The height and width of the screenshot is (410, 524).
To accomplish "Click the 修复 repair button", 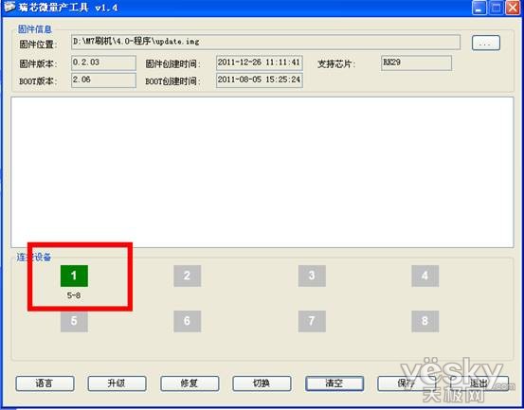I will 190,383.
